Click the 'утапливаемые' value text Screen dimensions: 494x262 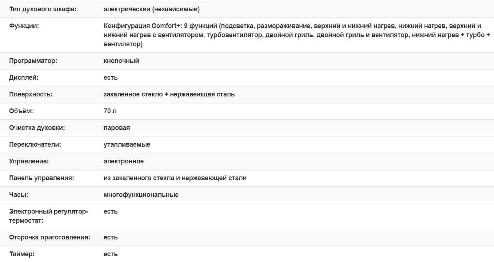127,145
